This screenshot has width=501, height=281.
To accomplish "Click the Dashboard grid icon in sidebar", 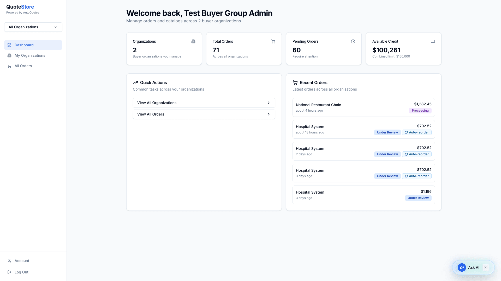I will pos(9,45).
